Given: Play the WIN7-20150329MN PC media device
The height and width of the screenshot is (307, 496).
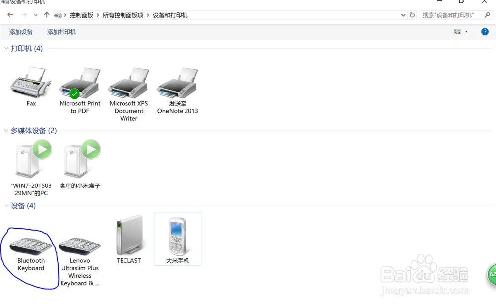Looking at the screenshot, I should (x=30, y=159).
